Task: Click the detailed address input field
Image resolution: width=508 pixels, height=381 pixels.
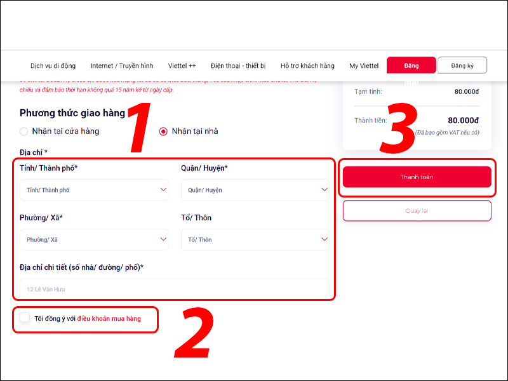Action: [x=174, y=289]
